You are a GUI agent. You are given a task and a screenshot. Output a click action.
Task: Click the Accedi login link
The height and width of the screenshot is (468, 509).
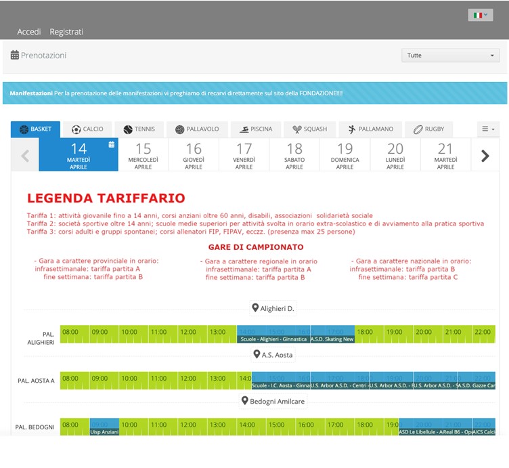(x=28, y=32)
